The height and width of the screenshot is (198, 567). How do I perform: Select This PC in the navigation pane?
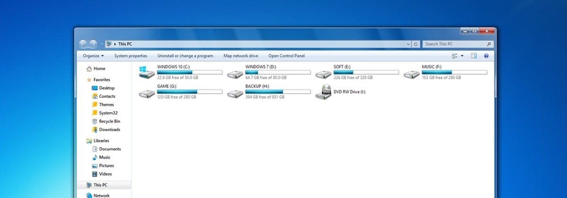tap(104, 185)
